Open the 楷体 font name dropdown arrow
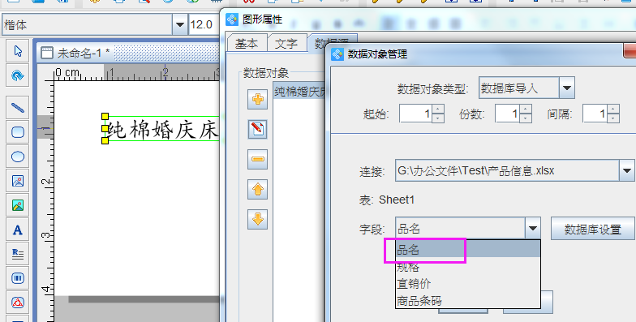 click(x=179, y=25)
